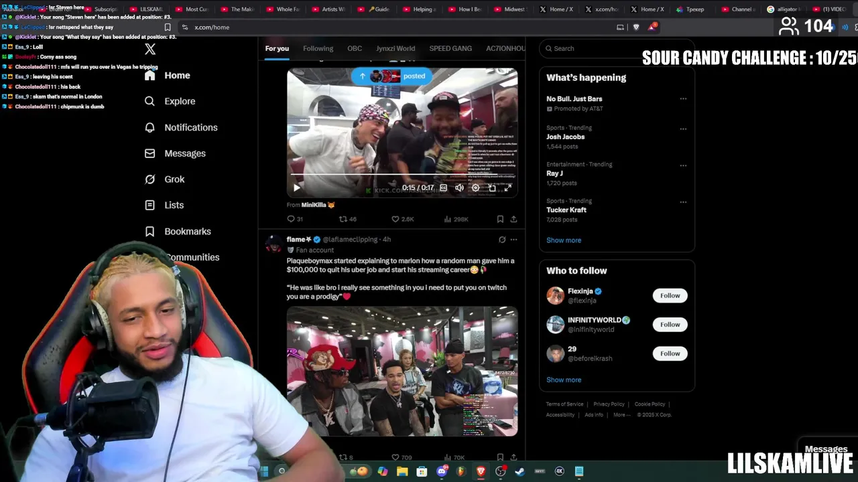Viewport: 858px width, 482px height.
Task: Share flame's Plaqueboymax post
Action: click(x=513, y=457)
